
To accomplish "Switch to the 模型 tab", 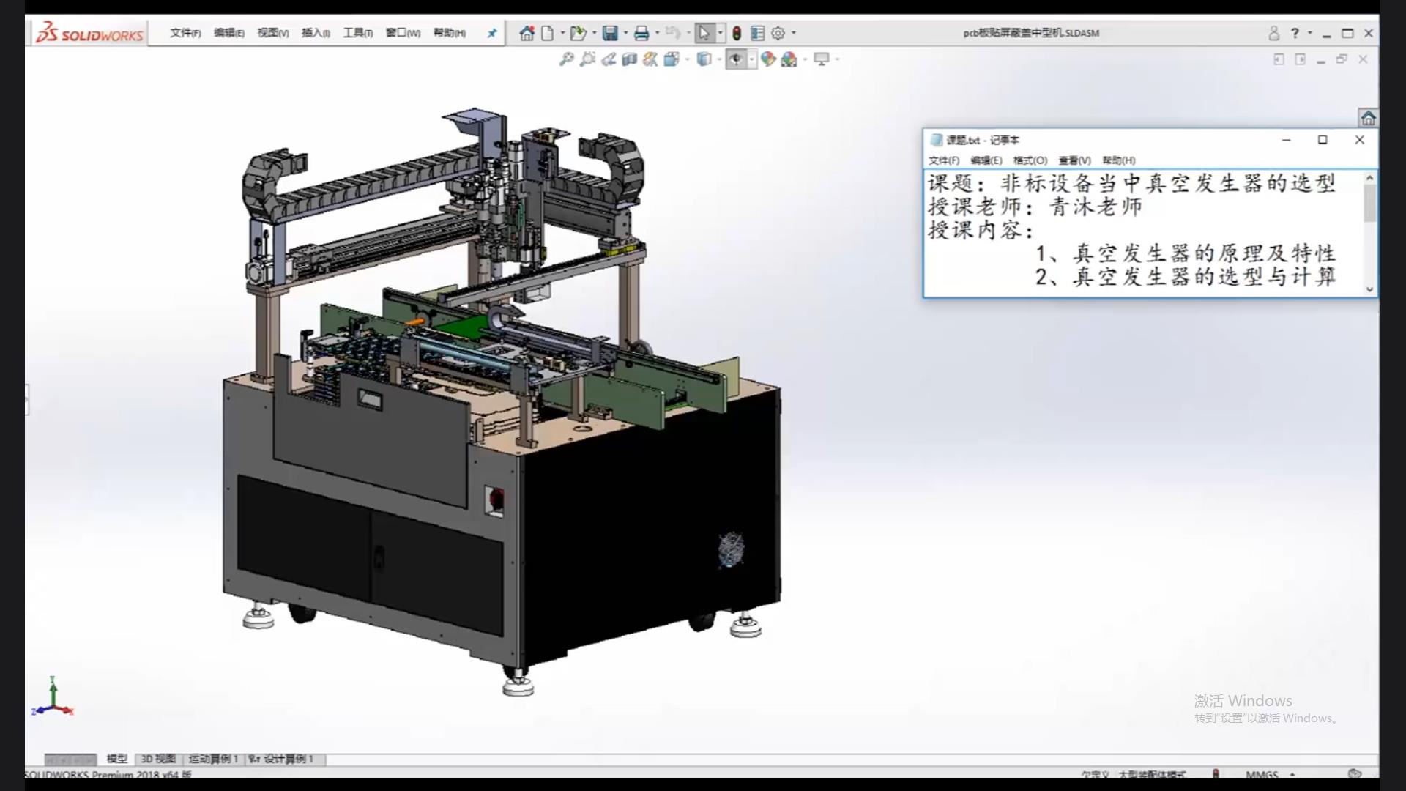I will [117, 759].
